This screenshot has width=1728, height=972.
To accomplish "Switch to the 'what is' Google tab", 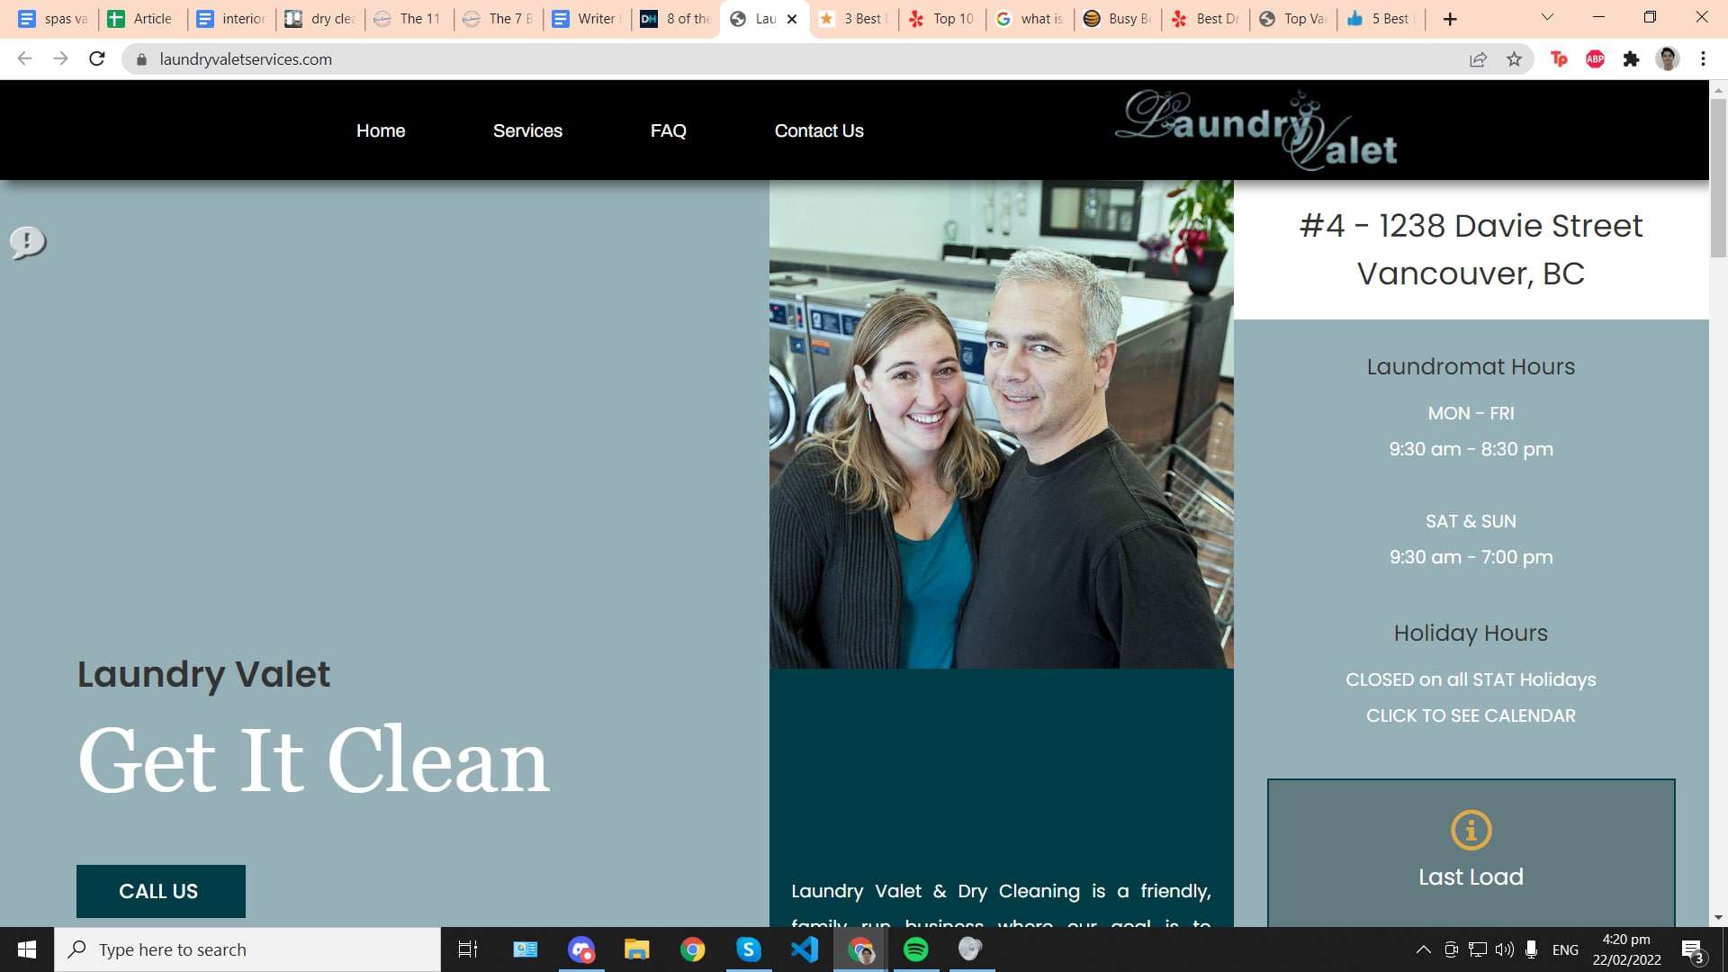I will [x=1030, y=19].
